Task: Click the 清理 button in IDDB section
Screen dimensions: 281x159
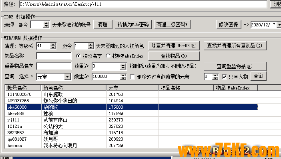Action: (x=103, y=24)
